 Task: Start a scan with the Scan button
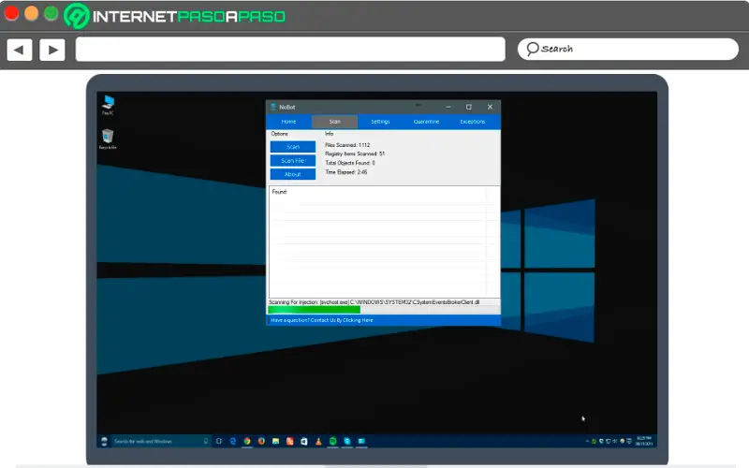tap(293, 147)
